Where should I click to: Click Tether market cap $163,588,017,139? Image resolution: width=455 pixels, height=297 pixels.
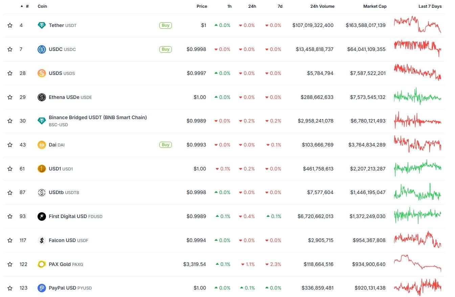coord(366,25)
